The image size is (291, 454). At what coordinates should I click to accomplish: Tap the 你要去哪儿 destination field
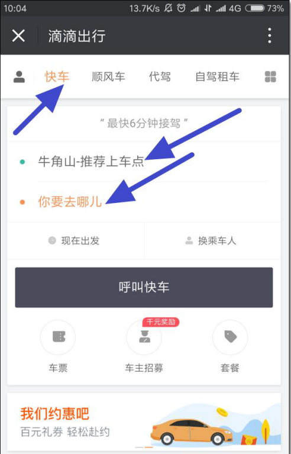(144, 202)
